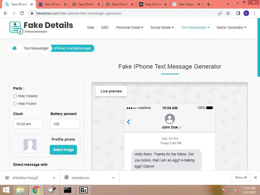Click the profile photo placeholder thumbnail
Image resolution: width=260 pixels, height=195 pixels.
point(30,145)
